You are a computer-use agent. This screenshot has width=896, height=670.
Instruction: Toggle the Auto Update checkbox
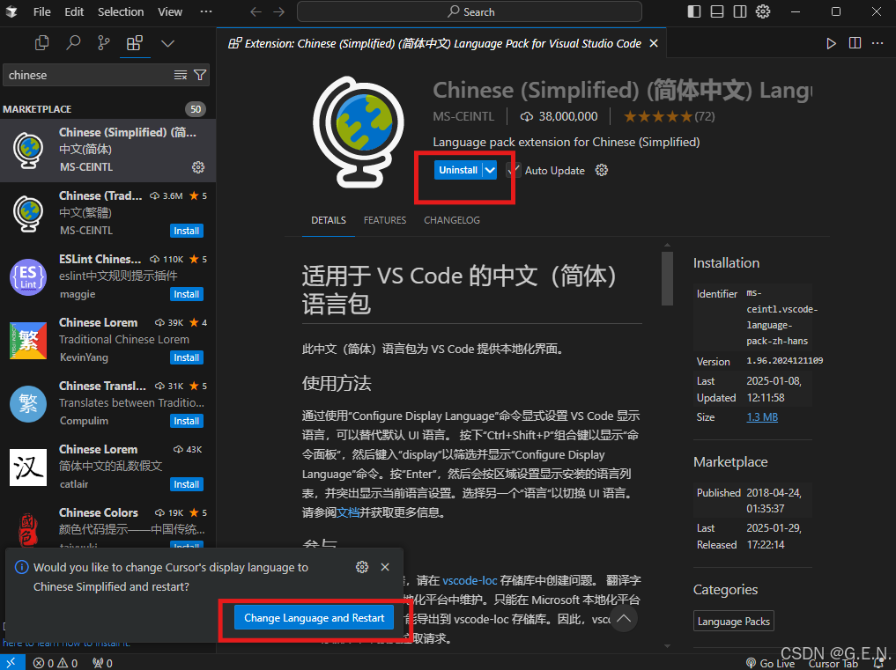513,170
